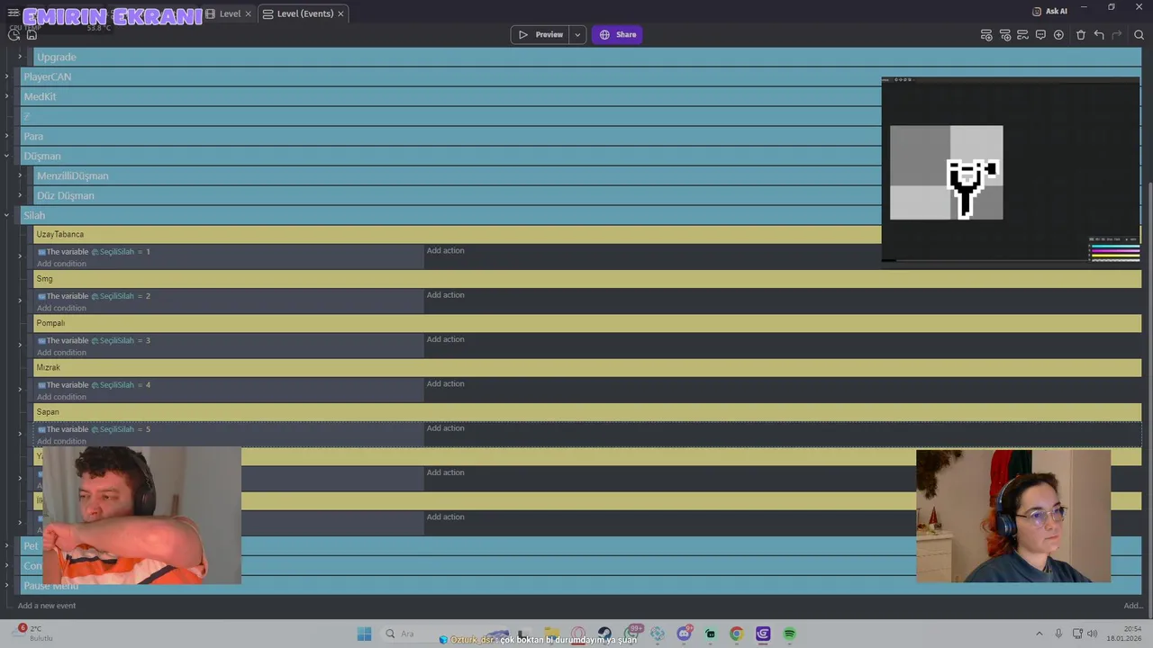Click the Add a new empty event toolbar icon
The image size is (1153, 648).
pos(986,35)
